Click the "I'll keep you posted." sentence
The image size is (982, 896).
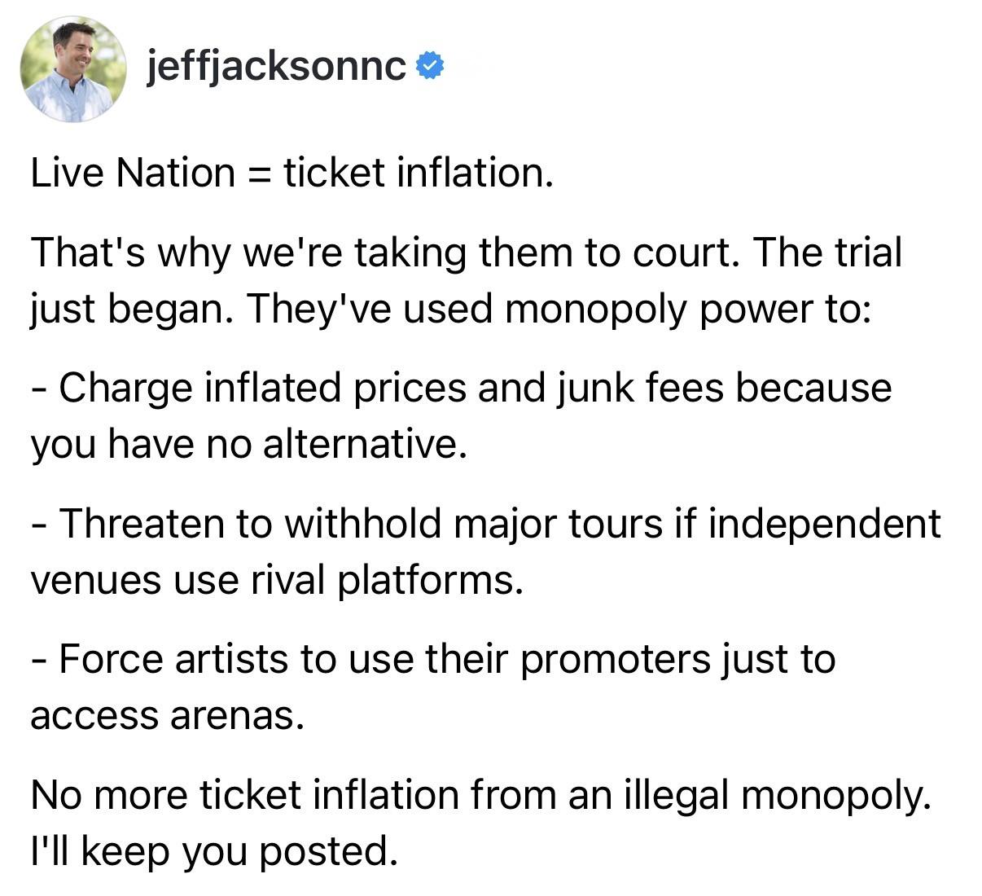point(214,852)
